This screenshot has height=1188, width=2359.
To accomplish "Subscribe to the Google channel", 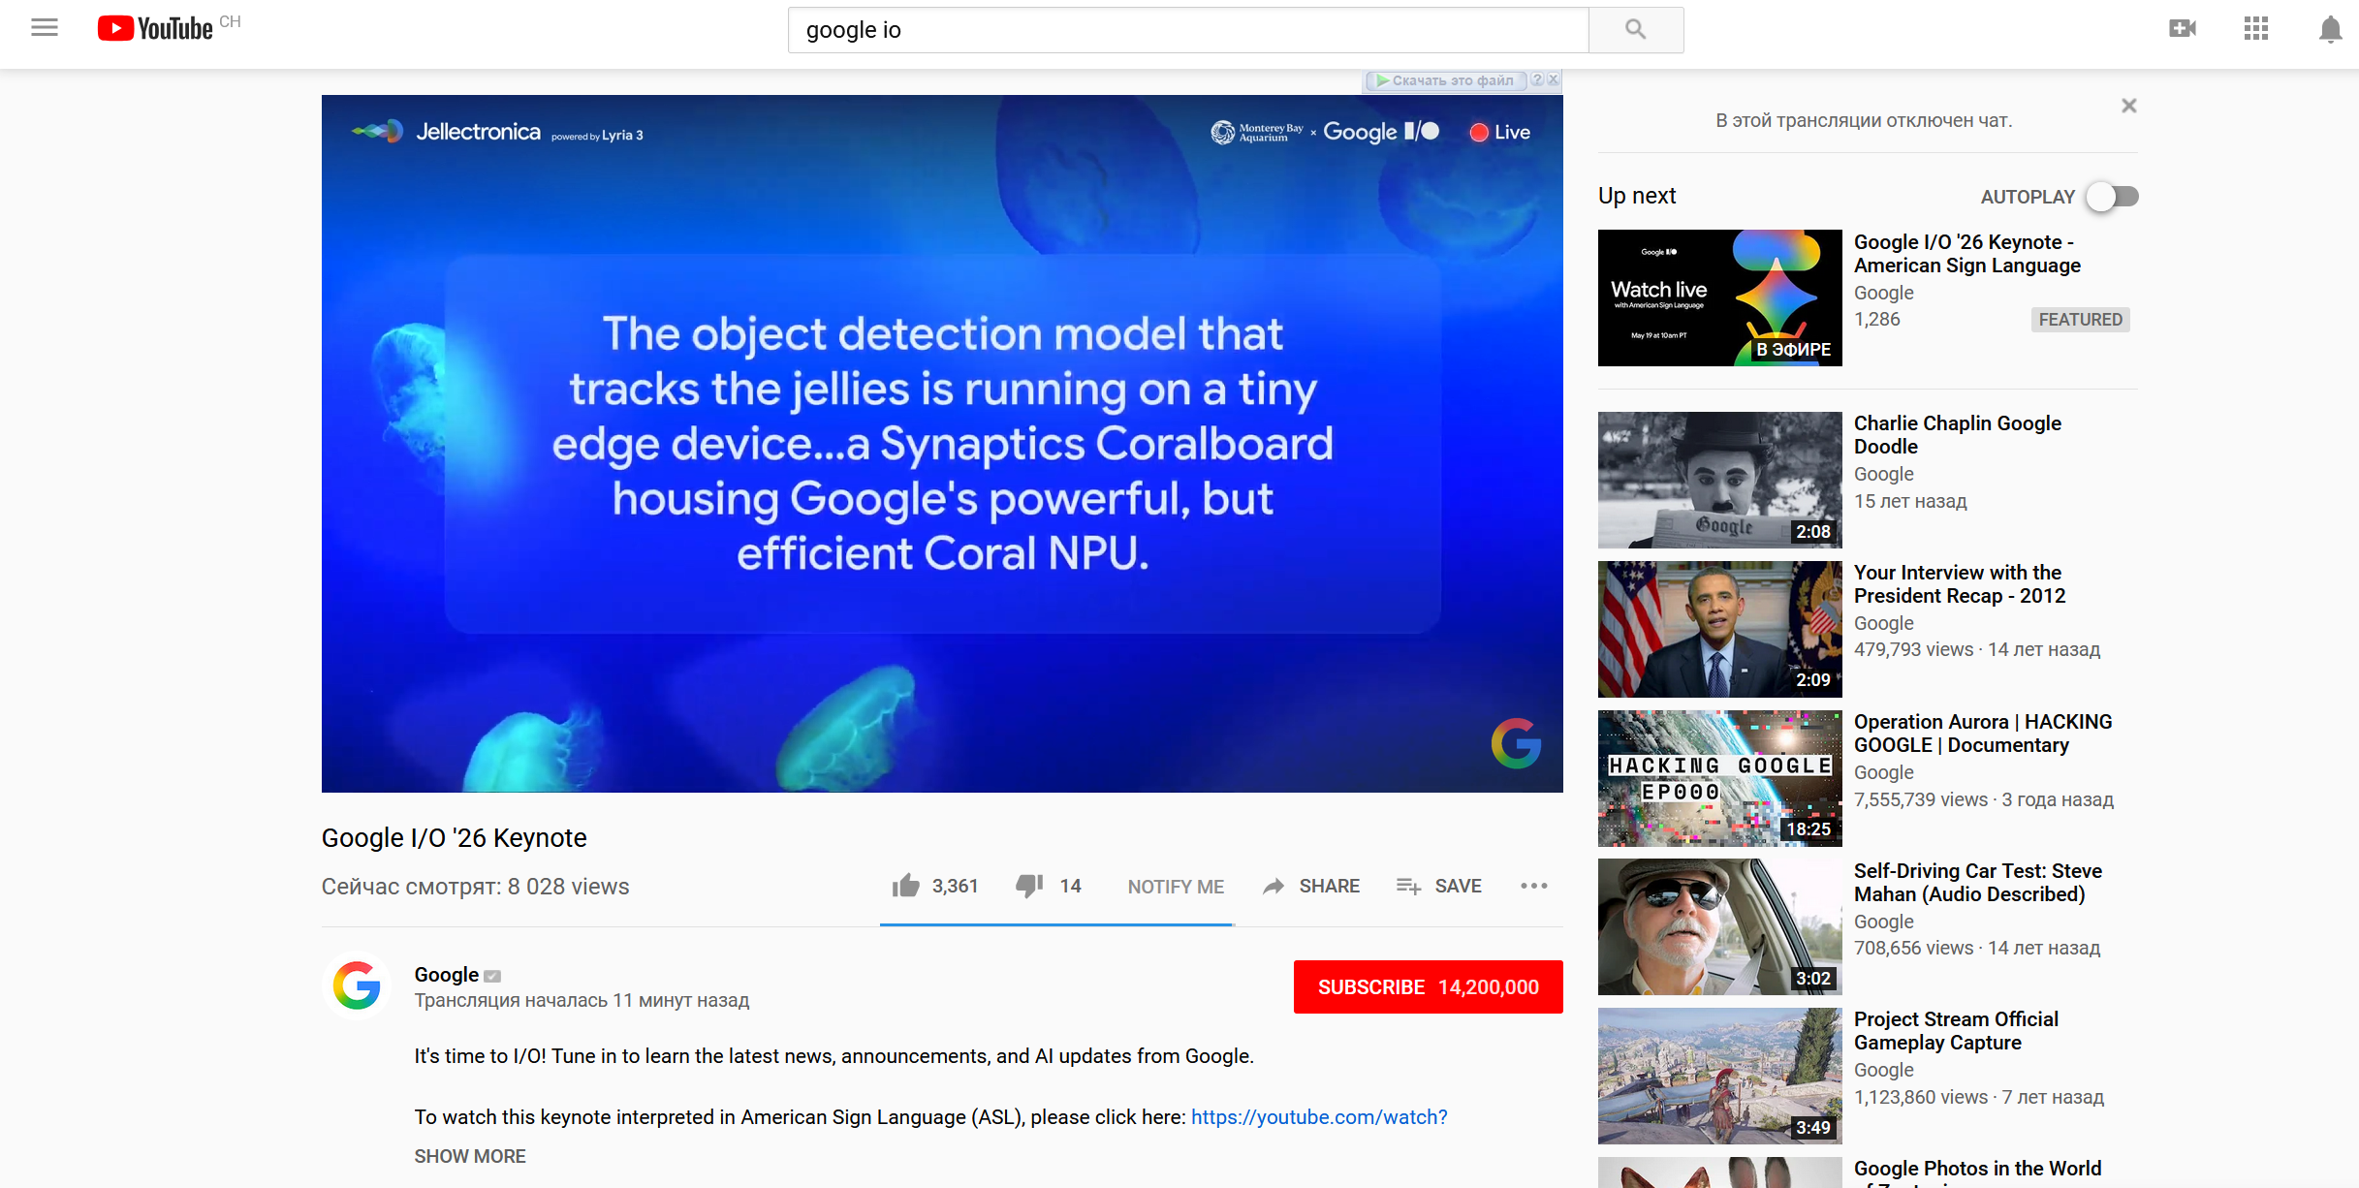I will pyautogui.click(x=1428, y=986).
